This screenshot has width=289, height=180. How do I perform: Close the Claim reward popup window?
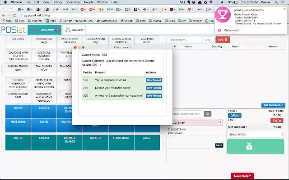[x=75, y=47]
